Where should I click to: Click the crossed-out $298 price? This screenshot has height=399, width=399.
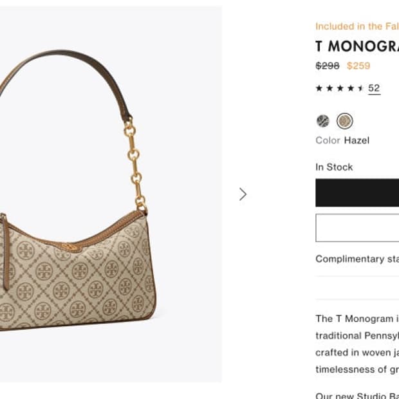(x=328, y=66)
